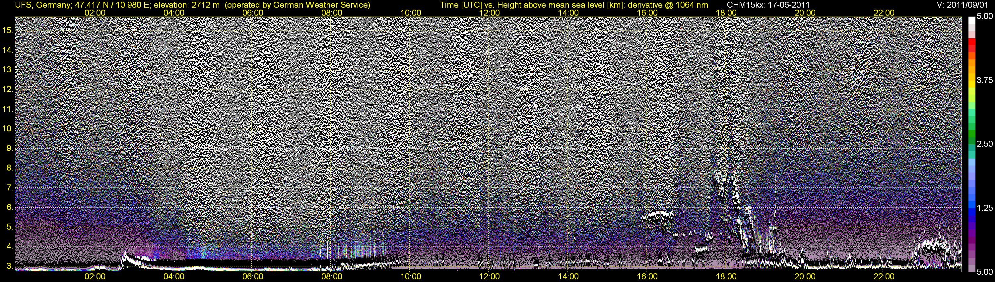Click the '13.' height axis label
995x282 pixels.
click(x=8, y=70)
